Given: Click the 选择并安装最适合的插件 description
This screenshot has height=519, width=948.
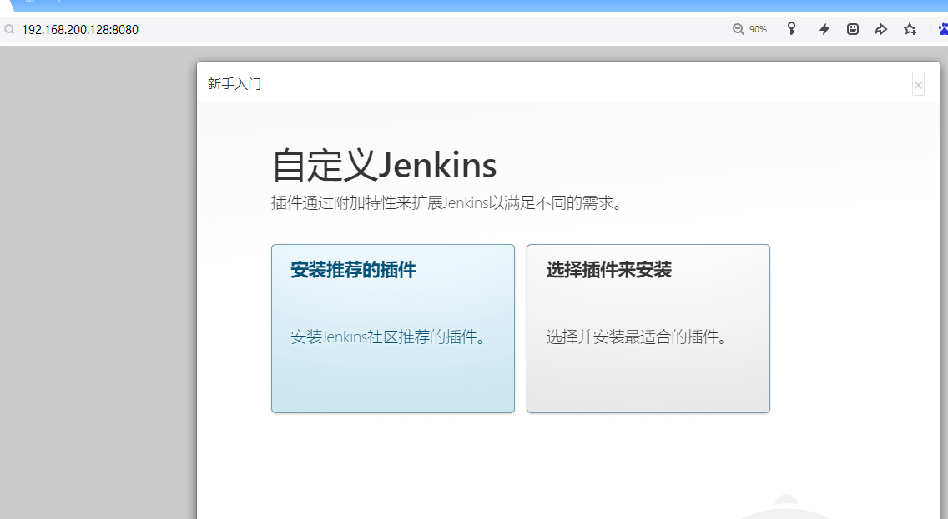Looking at the screenshot, I should click(x=638, y=337).
